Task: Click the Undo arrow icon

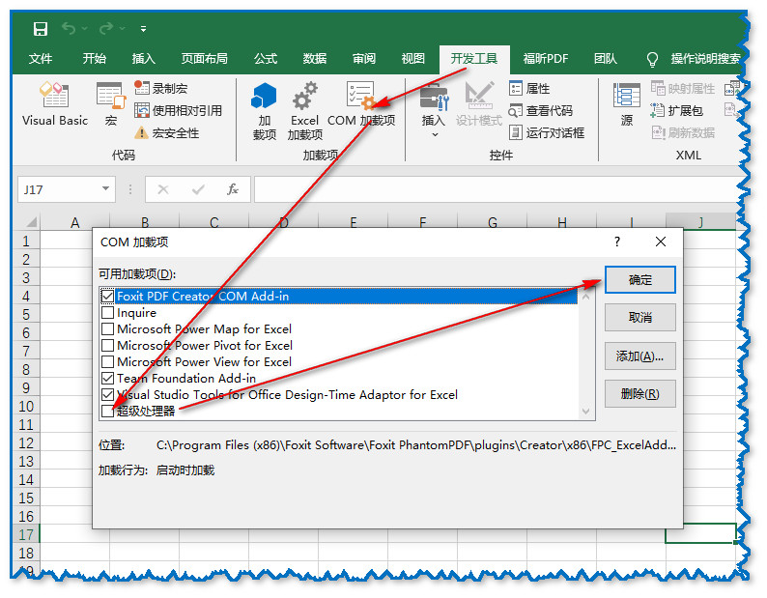Action: 69,29
